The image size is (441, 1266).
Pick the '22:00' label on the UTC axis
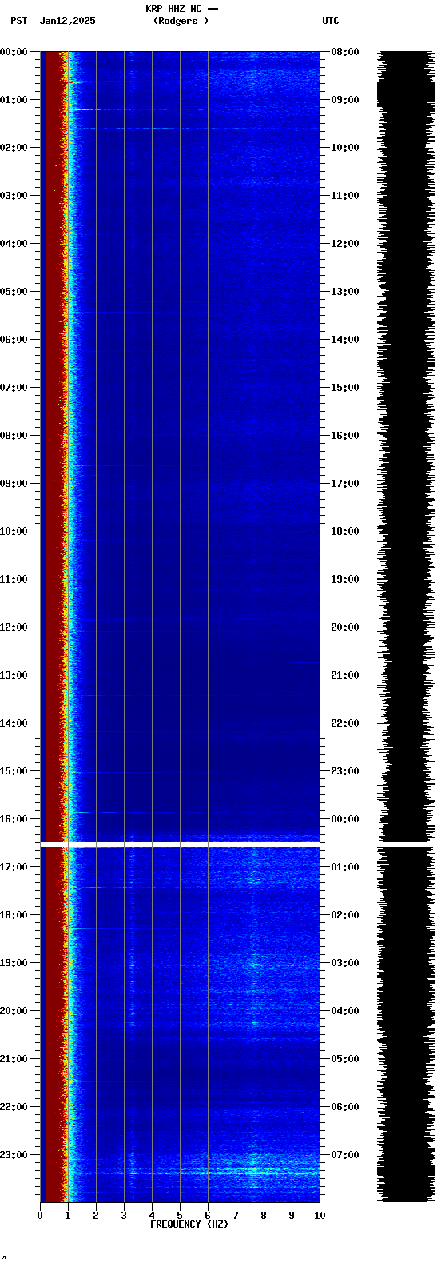(x=345, y=723)
